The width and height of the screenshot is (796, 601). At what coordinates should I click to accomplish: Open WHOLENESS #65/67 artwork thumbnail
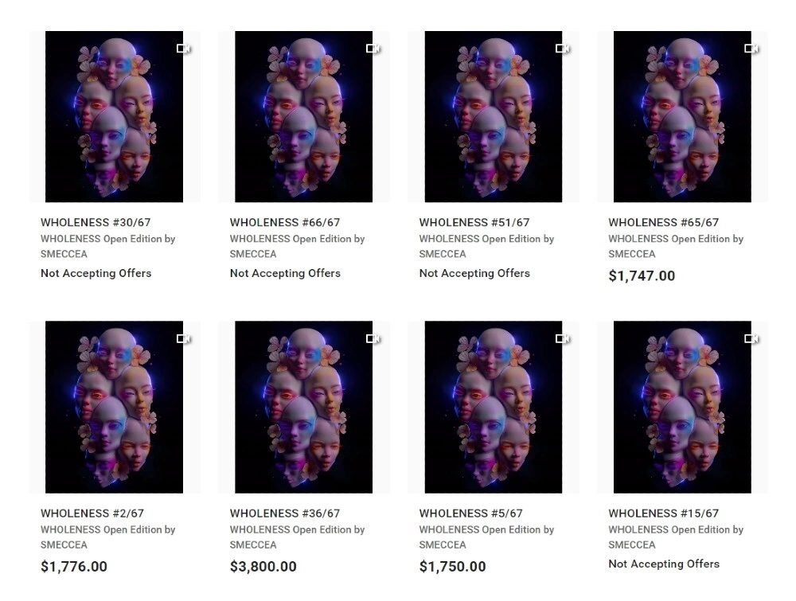click(x=682, y=117)
